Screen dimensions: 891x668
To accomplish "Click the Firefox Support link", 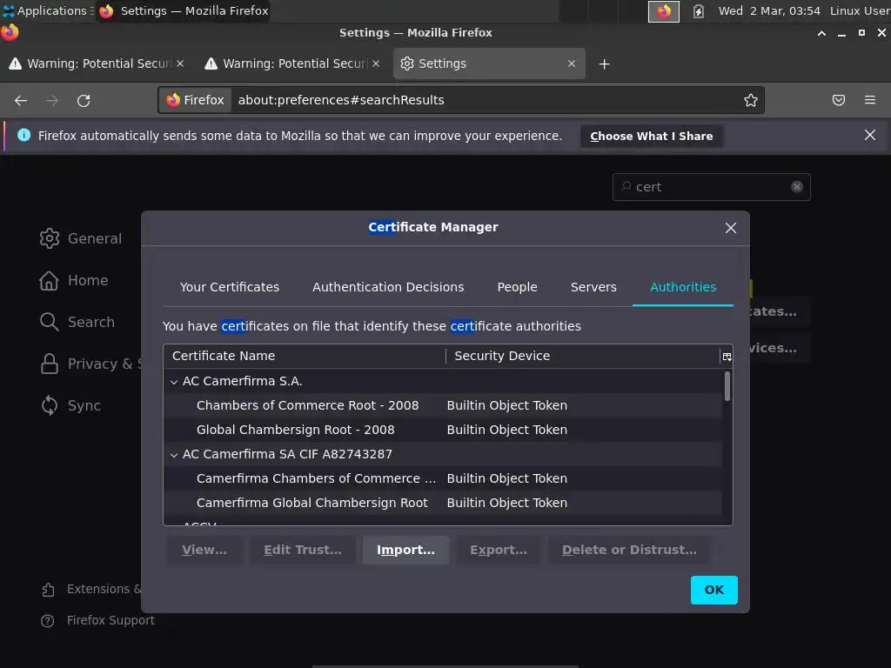I will pos(111,621).
